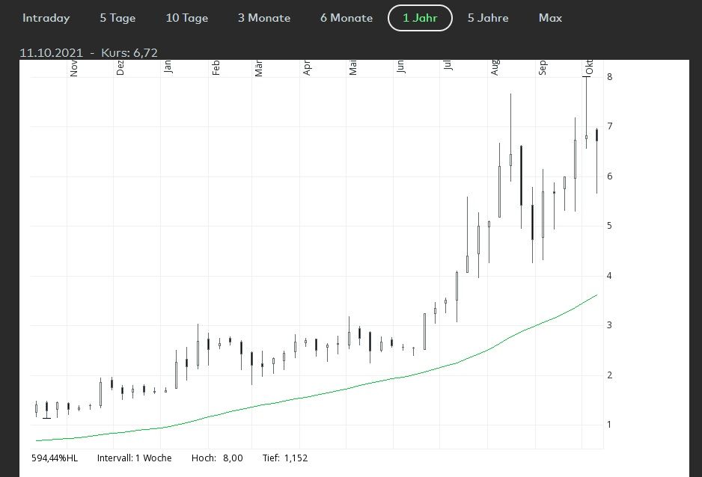Click right end of green average line
This screenshot has width=702, height=477.
coord(596,295)
